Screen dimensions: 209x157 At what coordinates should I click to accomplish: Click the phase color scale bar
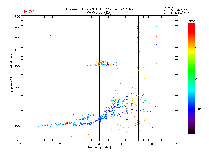(x=191, y=78)
